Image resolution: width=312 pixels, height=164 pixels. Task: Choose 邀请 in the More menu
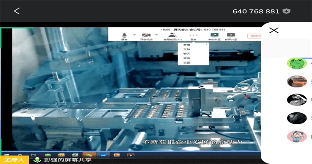click(x=193, y=58)
